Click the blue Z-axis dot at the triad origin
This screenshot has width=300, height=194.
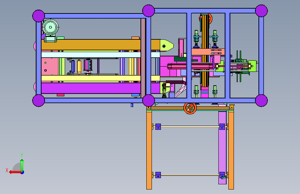(22, 172)
